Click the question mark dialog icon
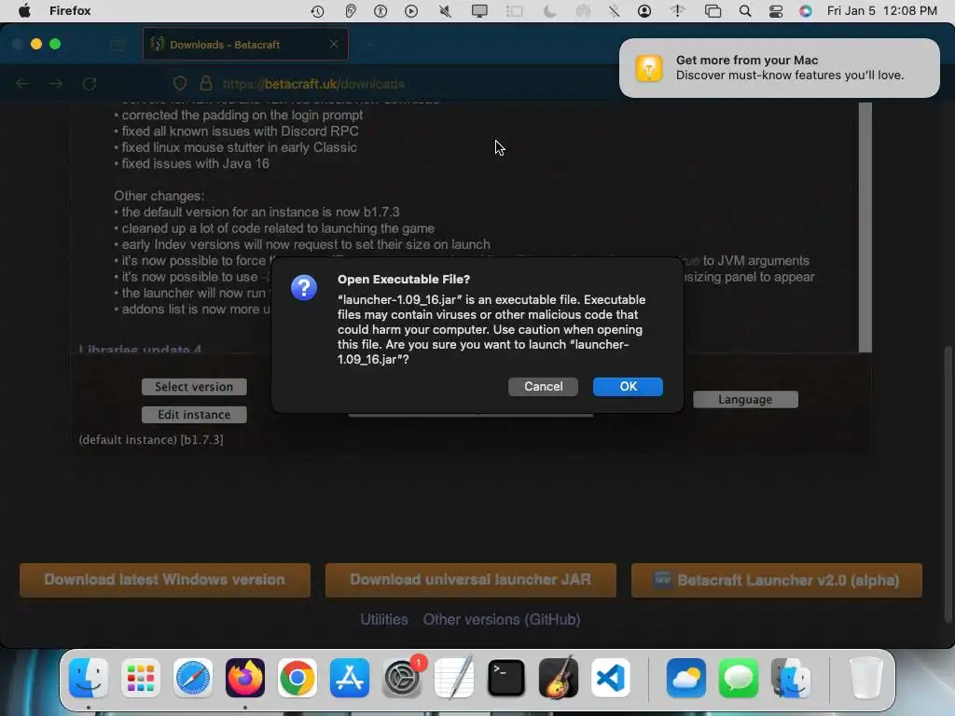This screenshot has width=955, height=716. tap(303, 287)
